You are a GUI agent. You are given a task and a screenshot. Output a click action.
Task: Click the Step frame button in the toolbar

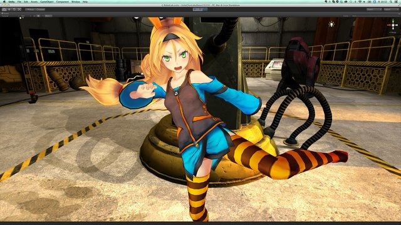pyautogui.click(x=205, y=9)
